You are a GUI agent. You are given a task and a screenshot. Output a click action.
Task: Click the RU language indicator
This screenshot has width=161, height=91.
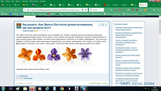point(146,88)
